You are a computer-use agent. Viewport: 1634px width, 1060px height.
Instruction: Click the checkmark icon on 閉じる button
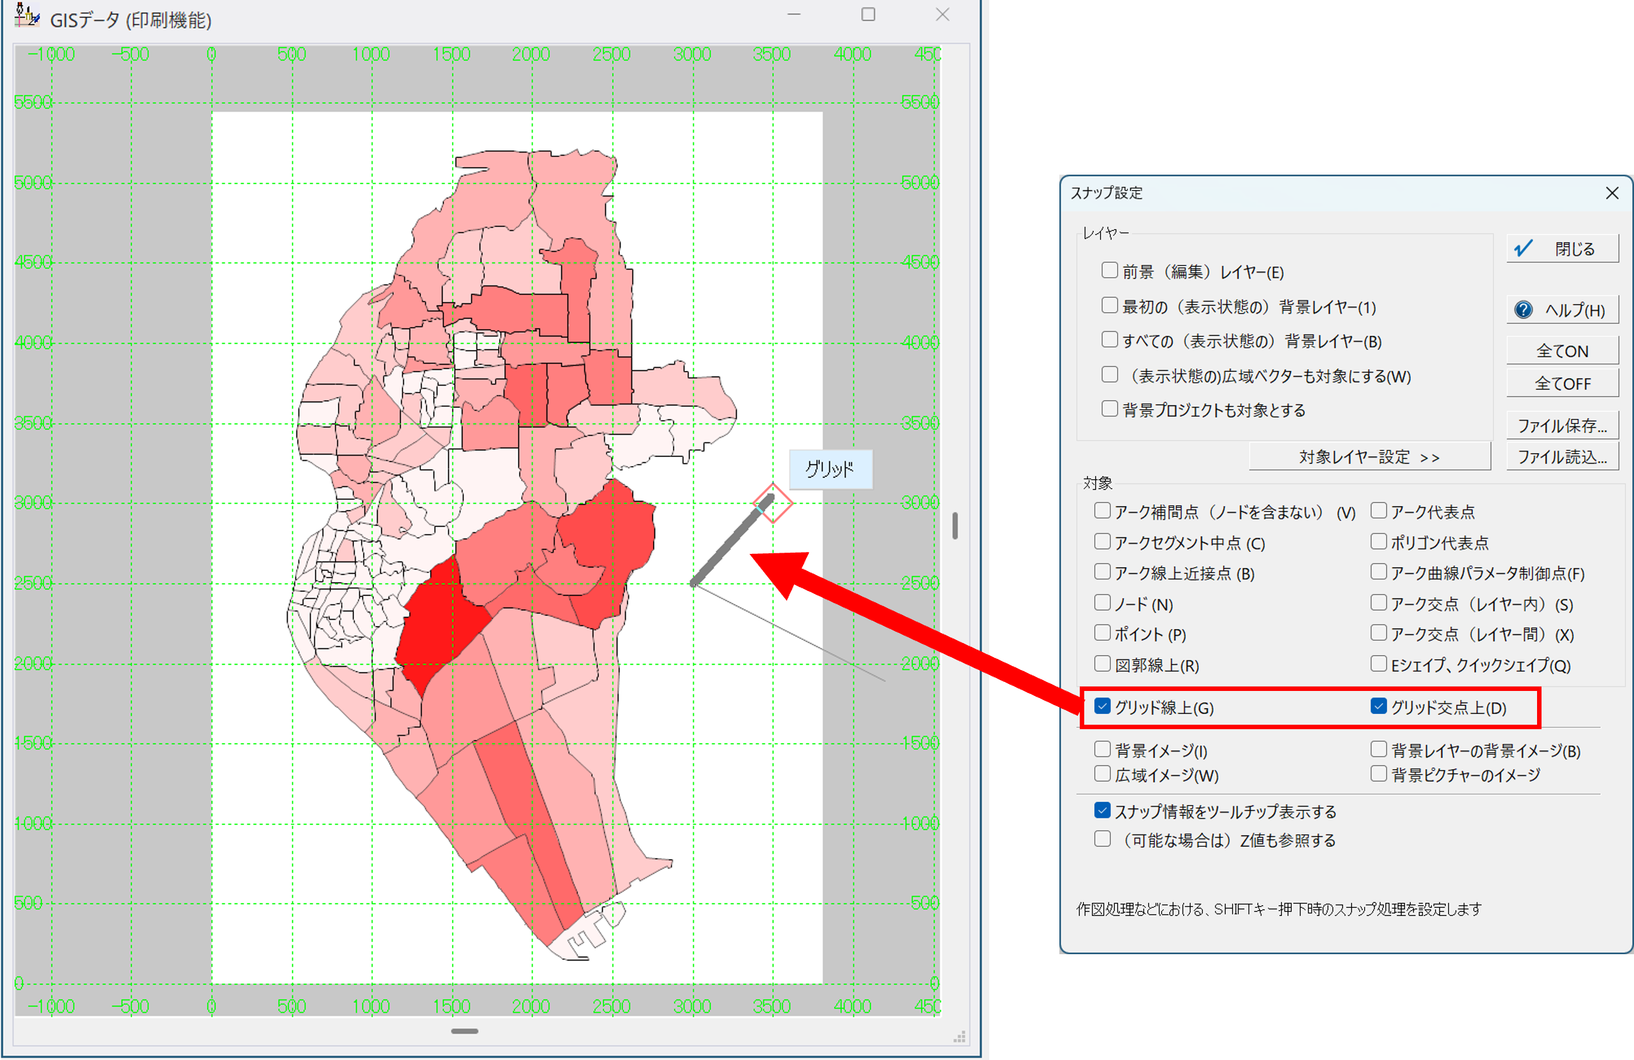click(1523, 249)
